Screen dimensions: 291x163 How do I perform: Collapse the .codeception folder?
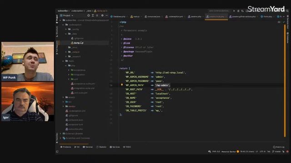[x=63, y=25]
